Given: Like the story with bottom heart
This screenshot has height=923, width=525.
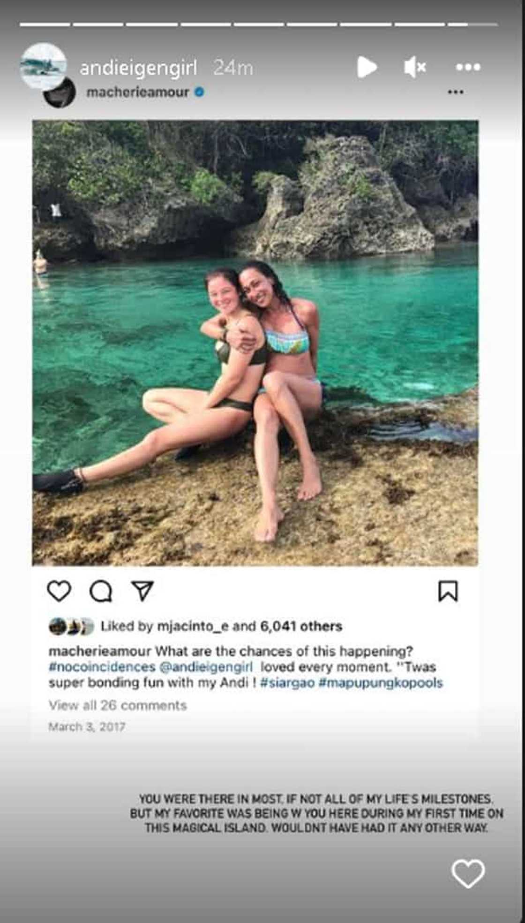Looking at the screenshot, I should point(468,874).
